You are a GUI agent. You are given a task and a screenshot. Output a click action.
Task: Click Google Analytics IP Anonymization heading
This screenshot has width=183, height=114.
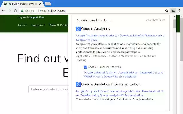[111, 84]
